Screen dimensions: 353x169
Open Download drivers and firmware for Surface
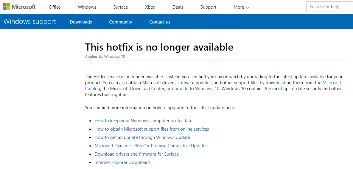(x=137, y=154)
